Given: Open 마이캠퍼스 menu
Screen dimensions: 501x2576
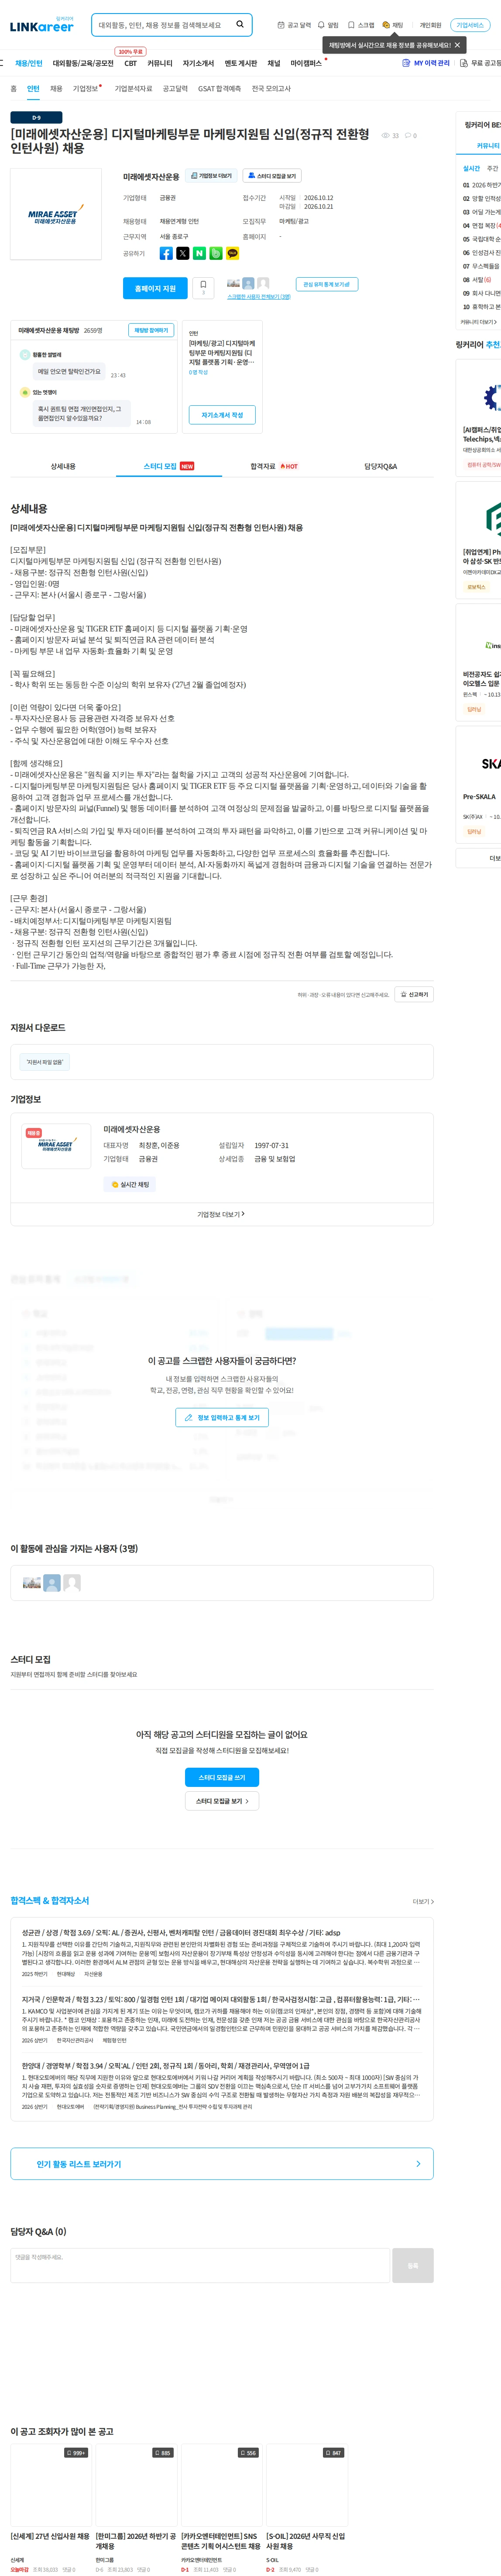Looking at the screenshot, I should tap(306, 63).
